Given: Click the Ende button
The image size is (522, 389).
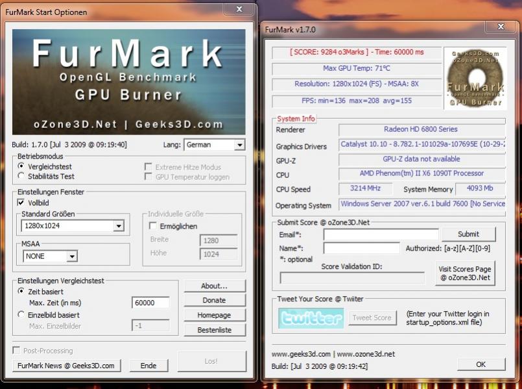Looking at the screenshot, I should [148, 366].
